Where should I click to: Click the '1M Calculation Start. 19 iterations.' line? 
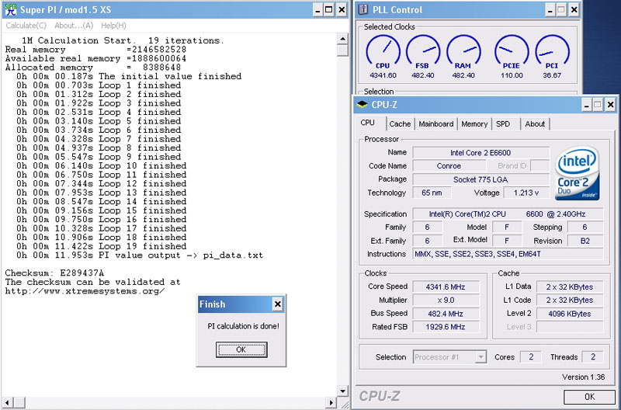click(123, 40)
